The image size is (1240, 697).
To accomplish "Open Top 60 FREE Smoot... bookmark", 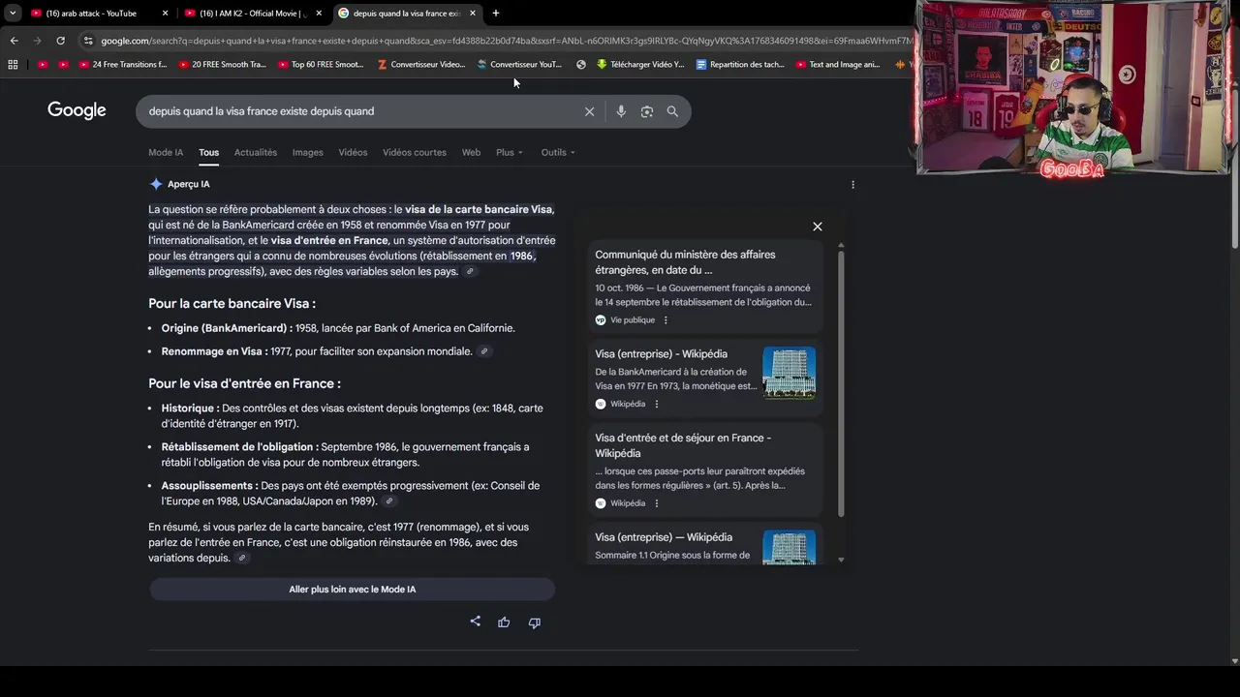I will [321, 65].
